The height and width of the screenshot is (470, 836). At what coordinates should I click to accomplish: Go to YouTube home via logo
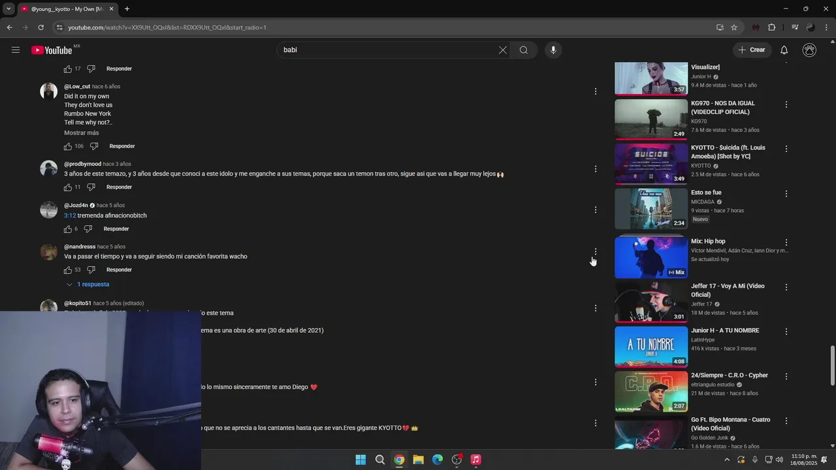coord(52,50)
